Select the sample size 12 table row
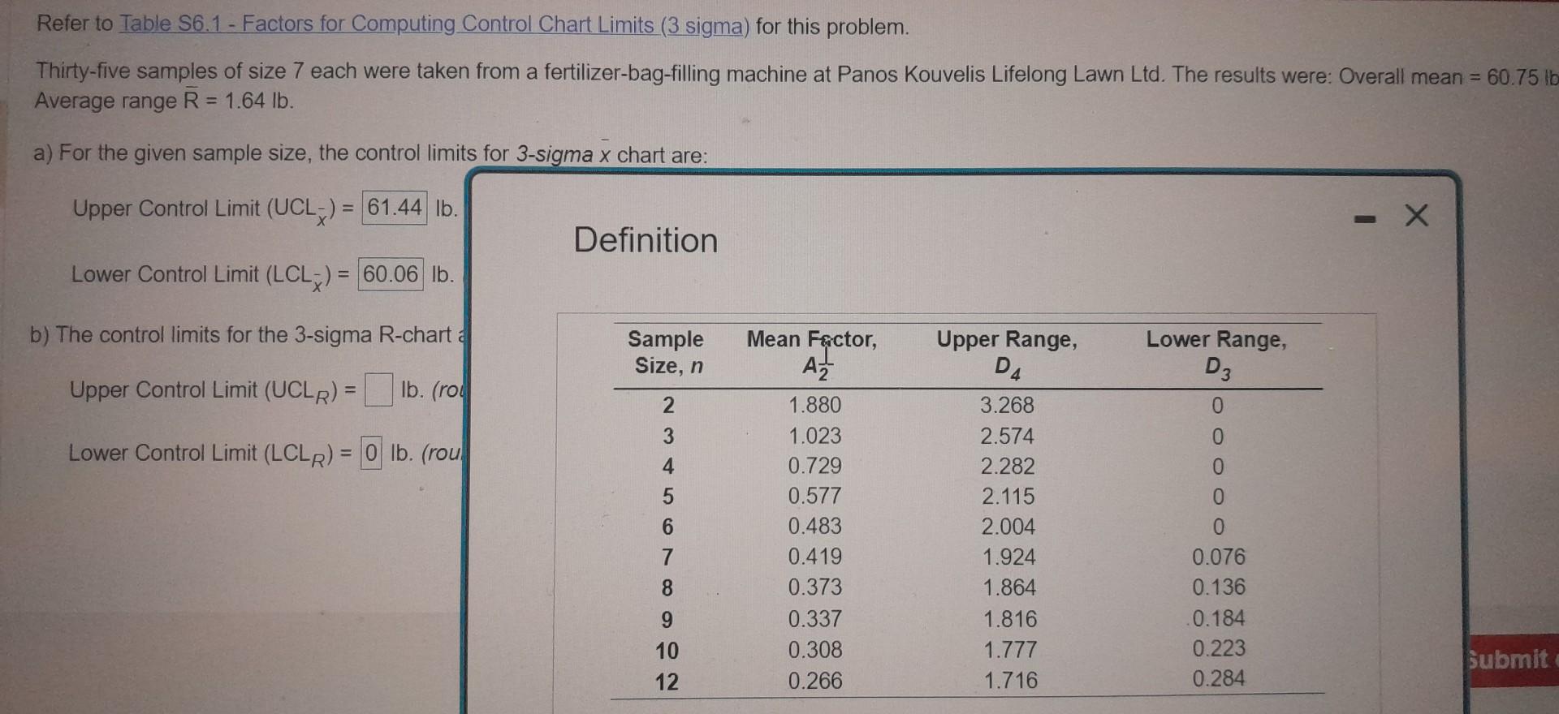This screenshot has height=714, width=1559. [x=667, y=680]
